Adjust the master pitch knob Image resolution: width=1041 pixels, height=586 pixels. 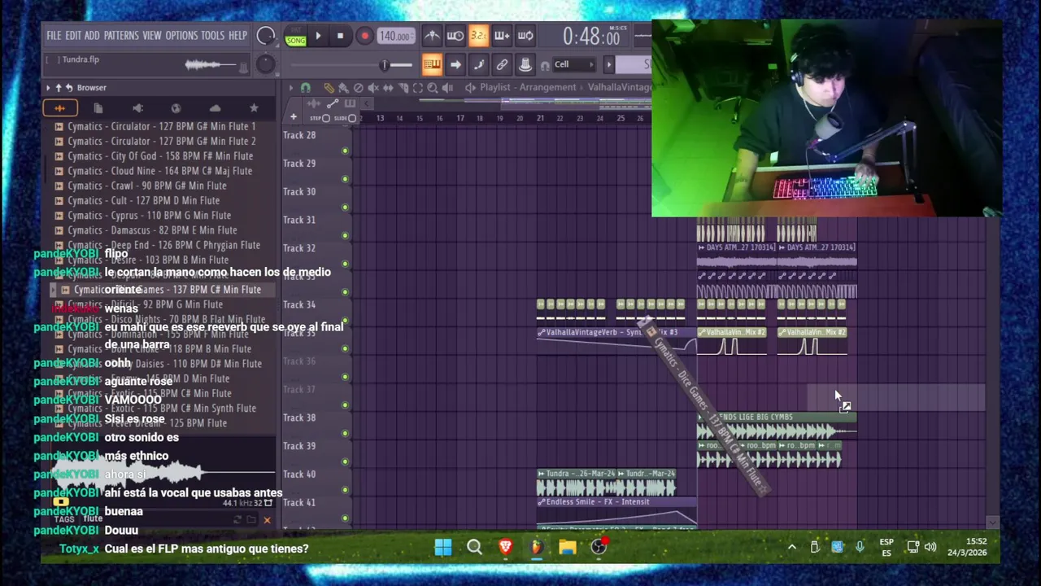[x=265, y=64]
